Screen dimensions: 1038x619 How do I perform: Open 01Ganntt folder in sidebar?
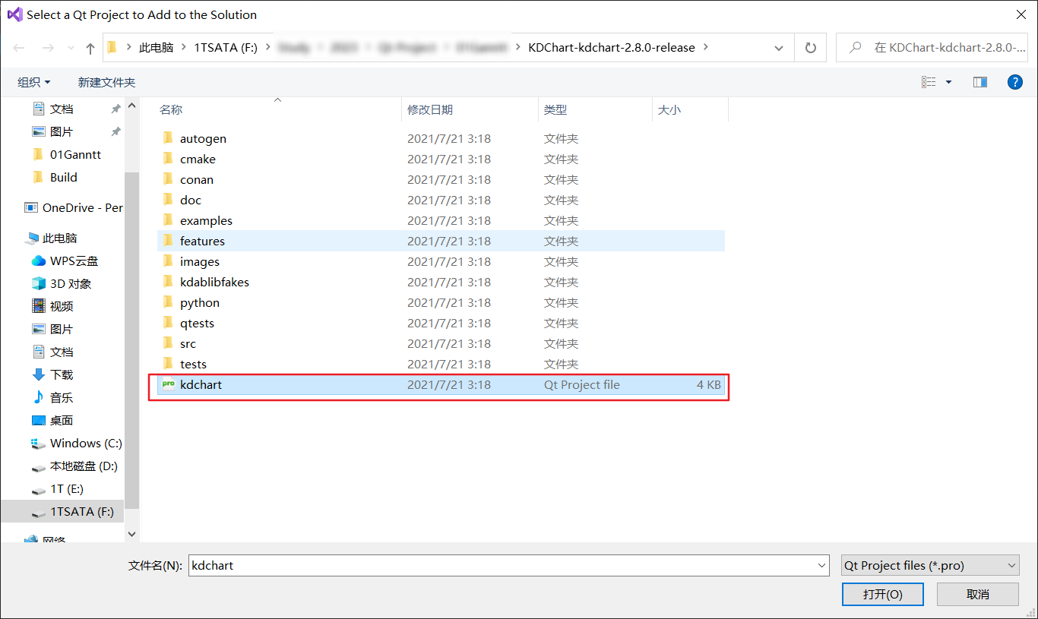tap(75, 154)
